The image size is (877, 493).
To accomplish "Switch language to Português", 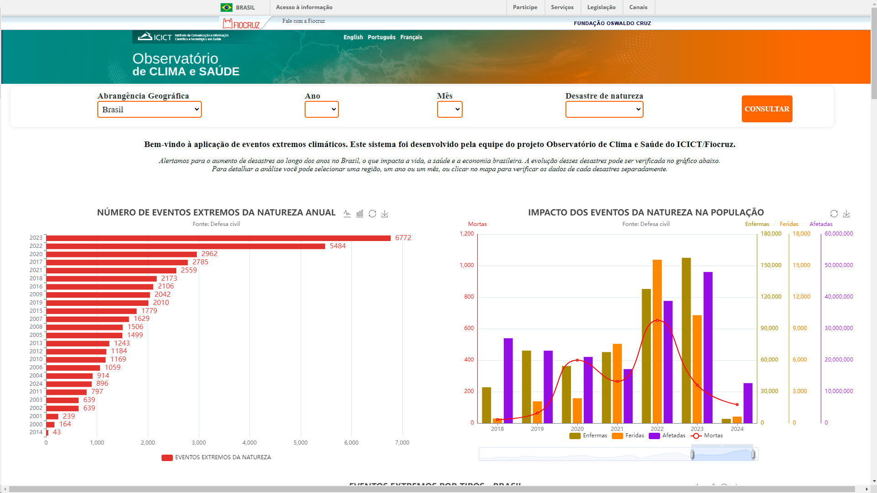I will coord(381,37).
